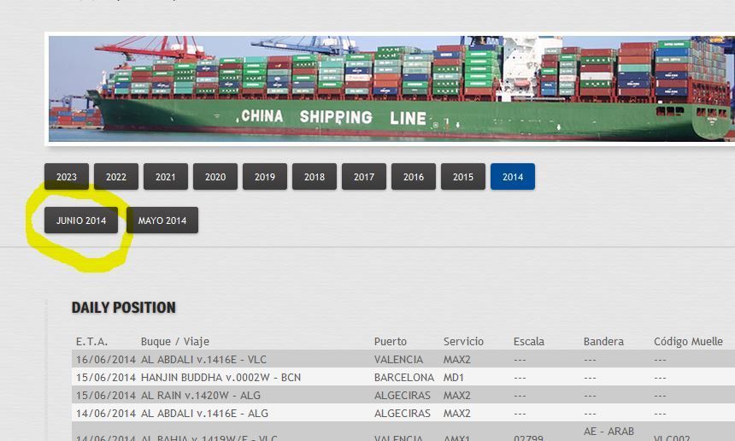This screenshot has width=735, height=441.
Task: Click the Código Muelle column header
Action: (688, 342)
